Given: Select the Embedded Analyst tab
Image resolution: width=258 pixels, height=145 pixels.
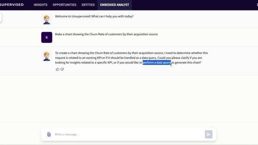Looking at the screenshot, I should (x=114, y=5).
